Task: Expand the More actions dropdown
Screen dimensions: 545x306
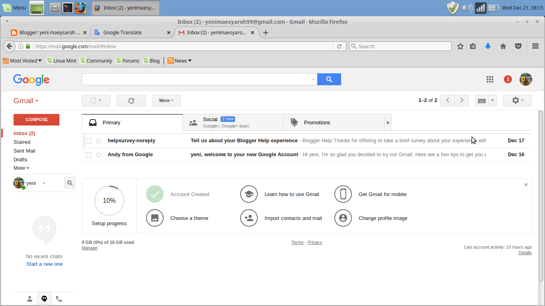Action: pyautogui.click(x=166, y=100)
